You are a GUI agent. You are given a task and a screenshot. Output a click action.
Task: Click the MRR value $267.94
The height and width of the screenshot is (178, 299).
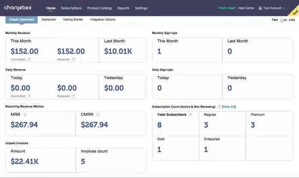tap(24, 125)
